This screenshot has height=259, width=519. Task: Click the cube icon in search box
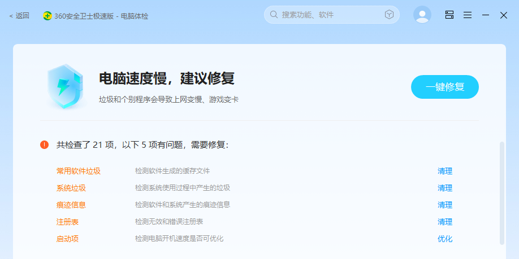tap(389, 15)
